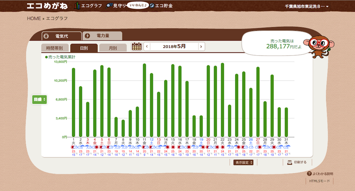Viewport: 355px width, 191px height.
Task: Click the エコグラフ breadcrumb text
Action: (57, 18)
